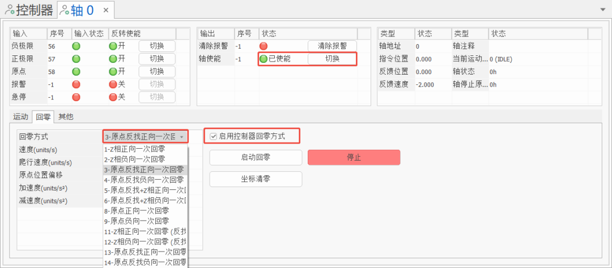Click 报警 red input status light
This screenshot has width=612, height=268.
coord(76,85)
